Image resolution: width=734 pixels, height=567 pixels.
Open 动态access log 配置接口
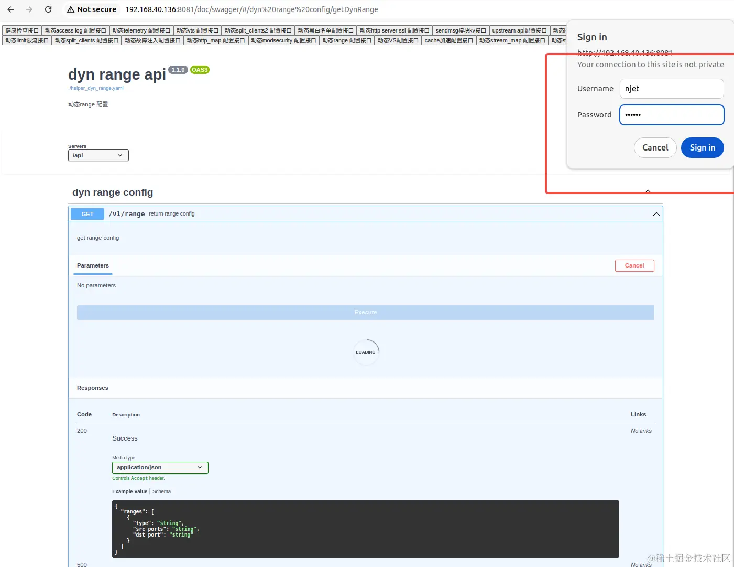click(x=75, y=30)
